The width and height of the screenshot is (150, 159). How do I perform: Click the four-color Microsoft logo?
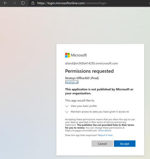(x=67, y=55)
